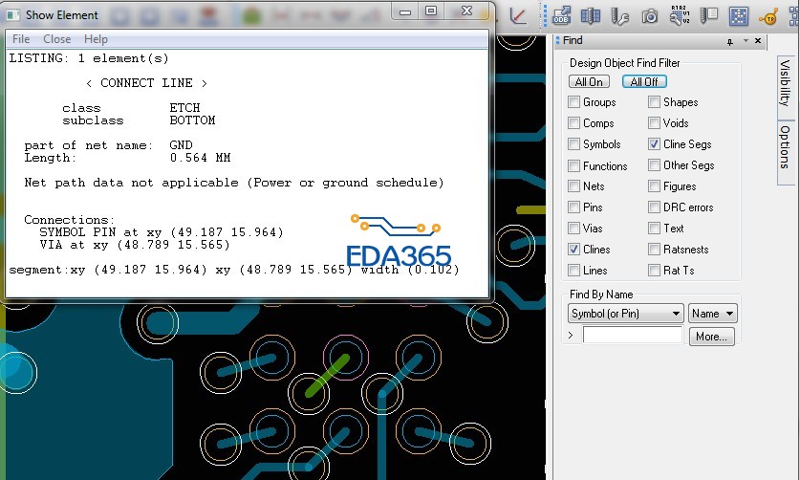Viewport: 800px width, 480px height.
Task: Pin the Find panel with pushpin icon
Action: click(x=730, y=41)
